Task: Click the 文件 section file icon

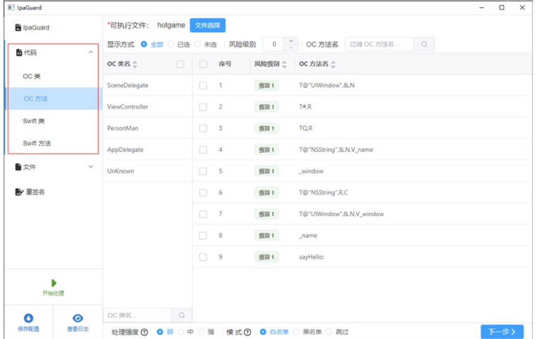Action: click(18, 167)
